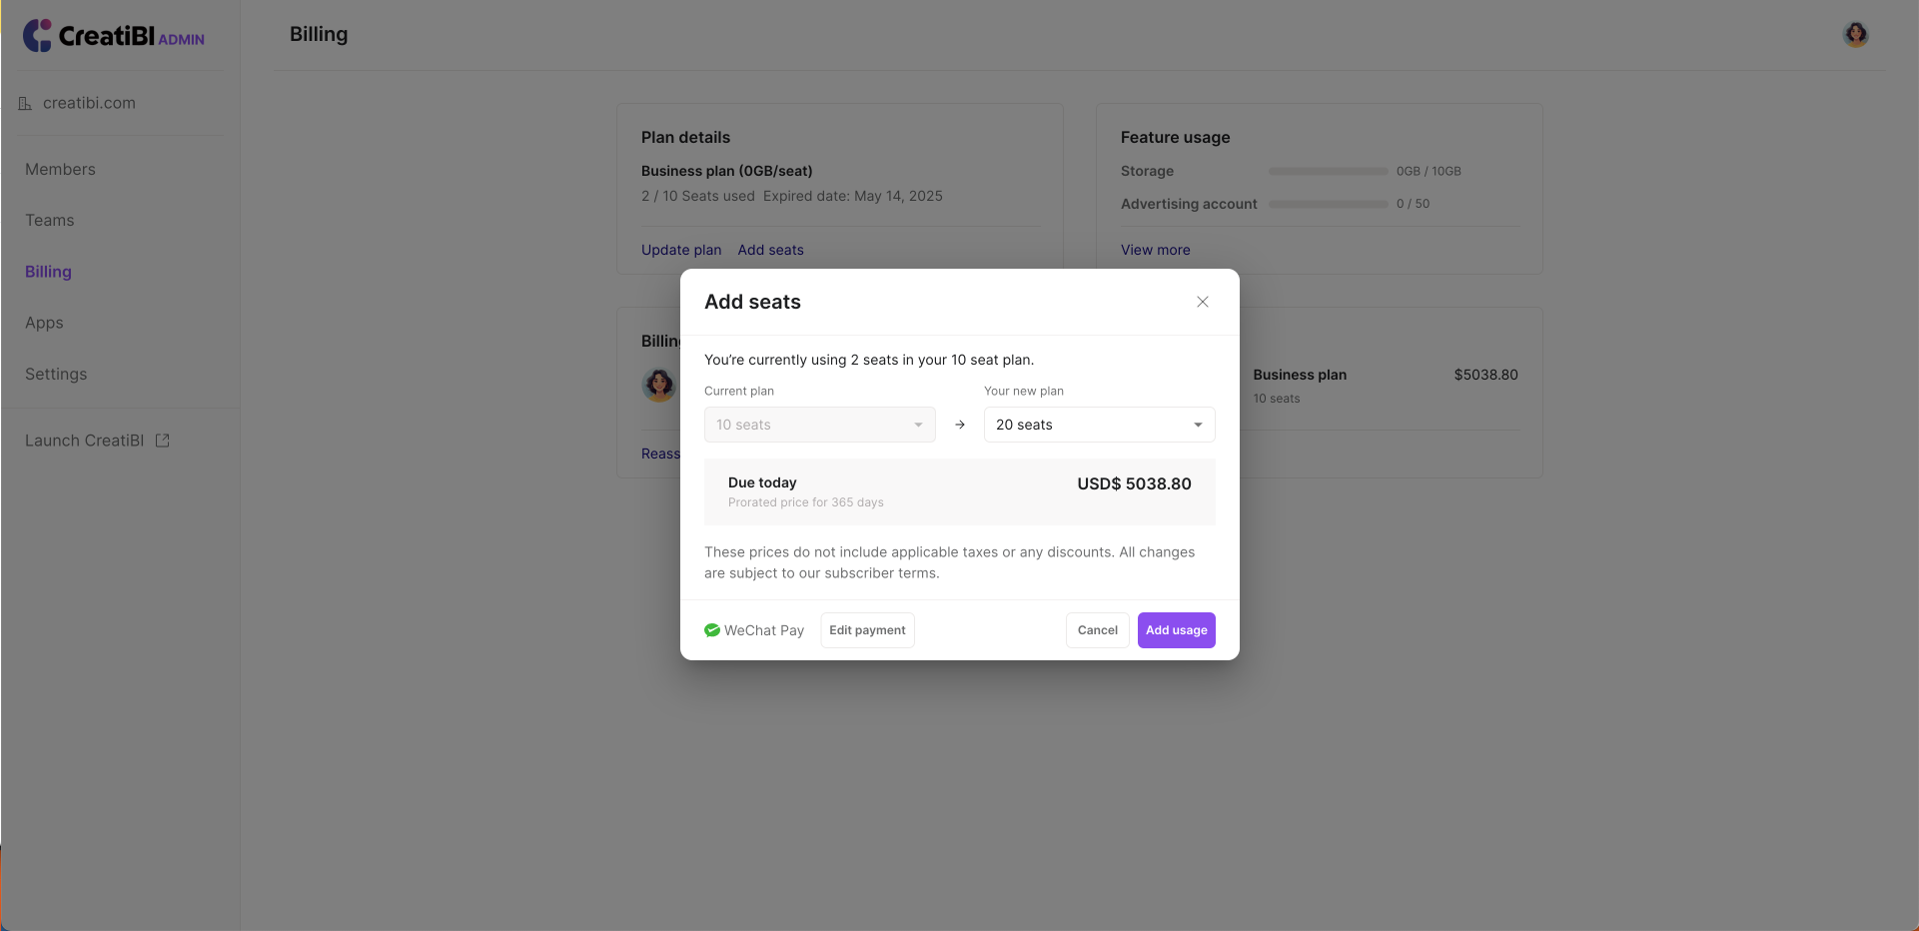Screen dimensions: 1919x931
Task: Cancel the Add seats dialog
Action: pos(1097,630)
